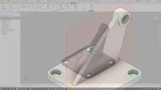Expand the Нагрузки ribbon panel dropdown

coord(36,11)
